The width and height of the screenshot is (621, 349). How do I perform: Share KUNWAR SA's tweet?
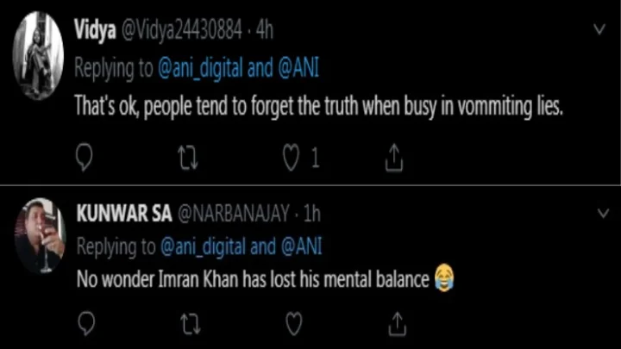[394, 323]
